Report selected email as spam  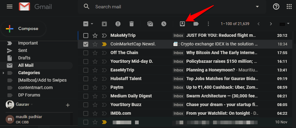[x=118, y=24]
